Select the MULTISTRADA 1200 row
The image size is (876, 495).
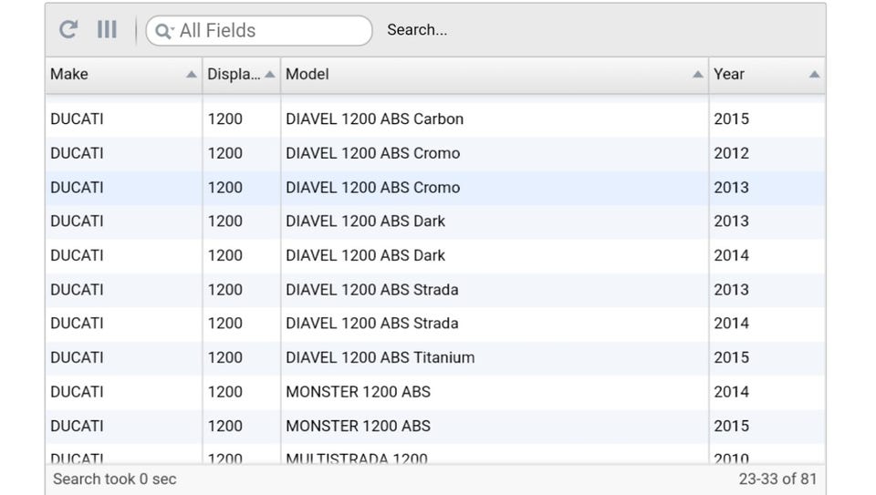click(x=356, y=458)
